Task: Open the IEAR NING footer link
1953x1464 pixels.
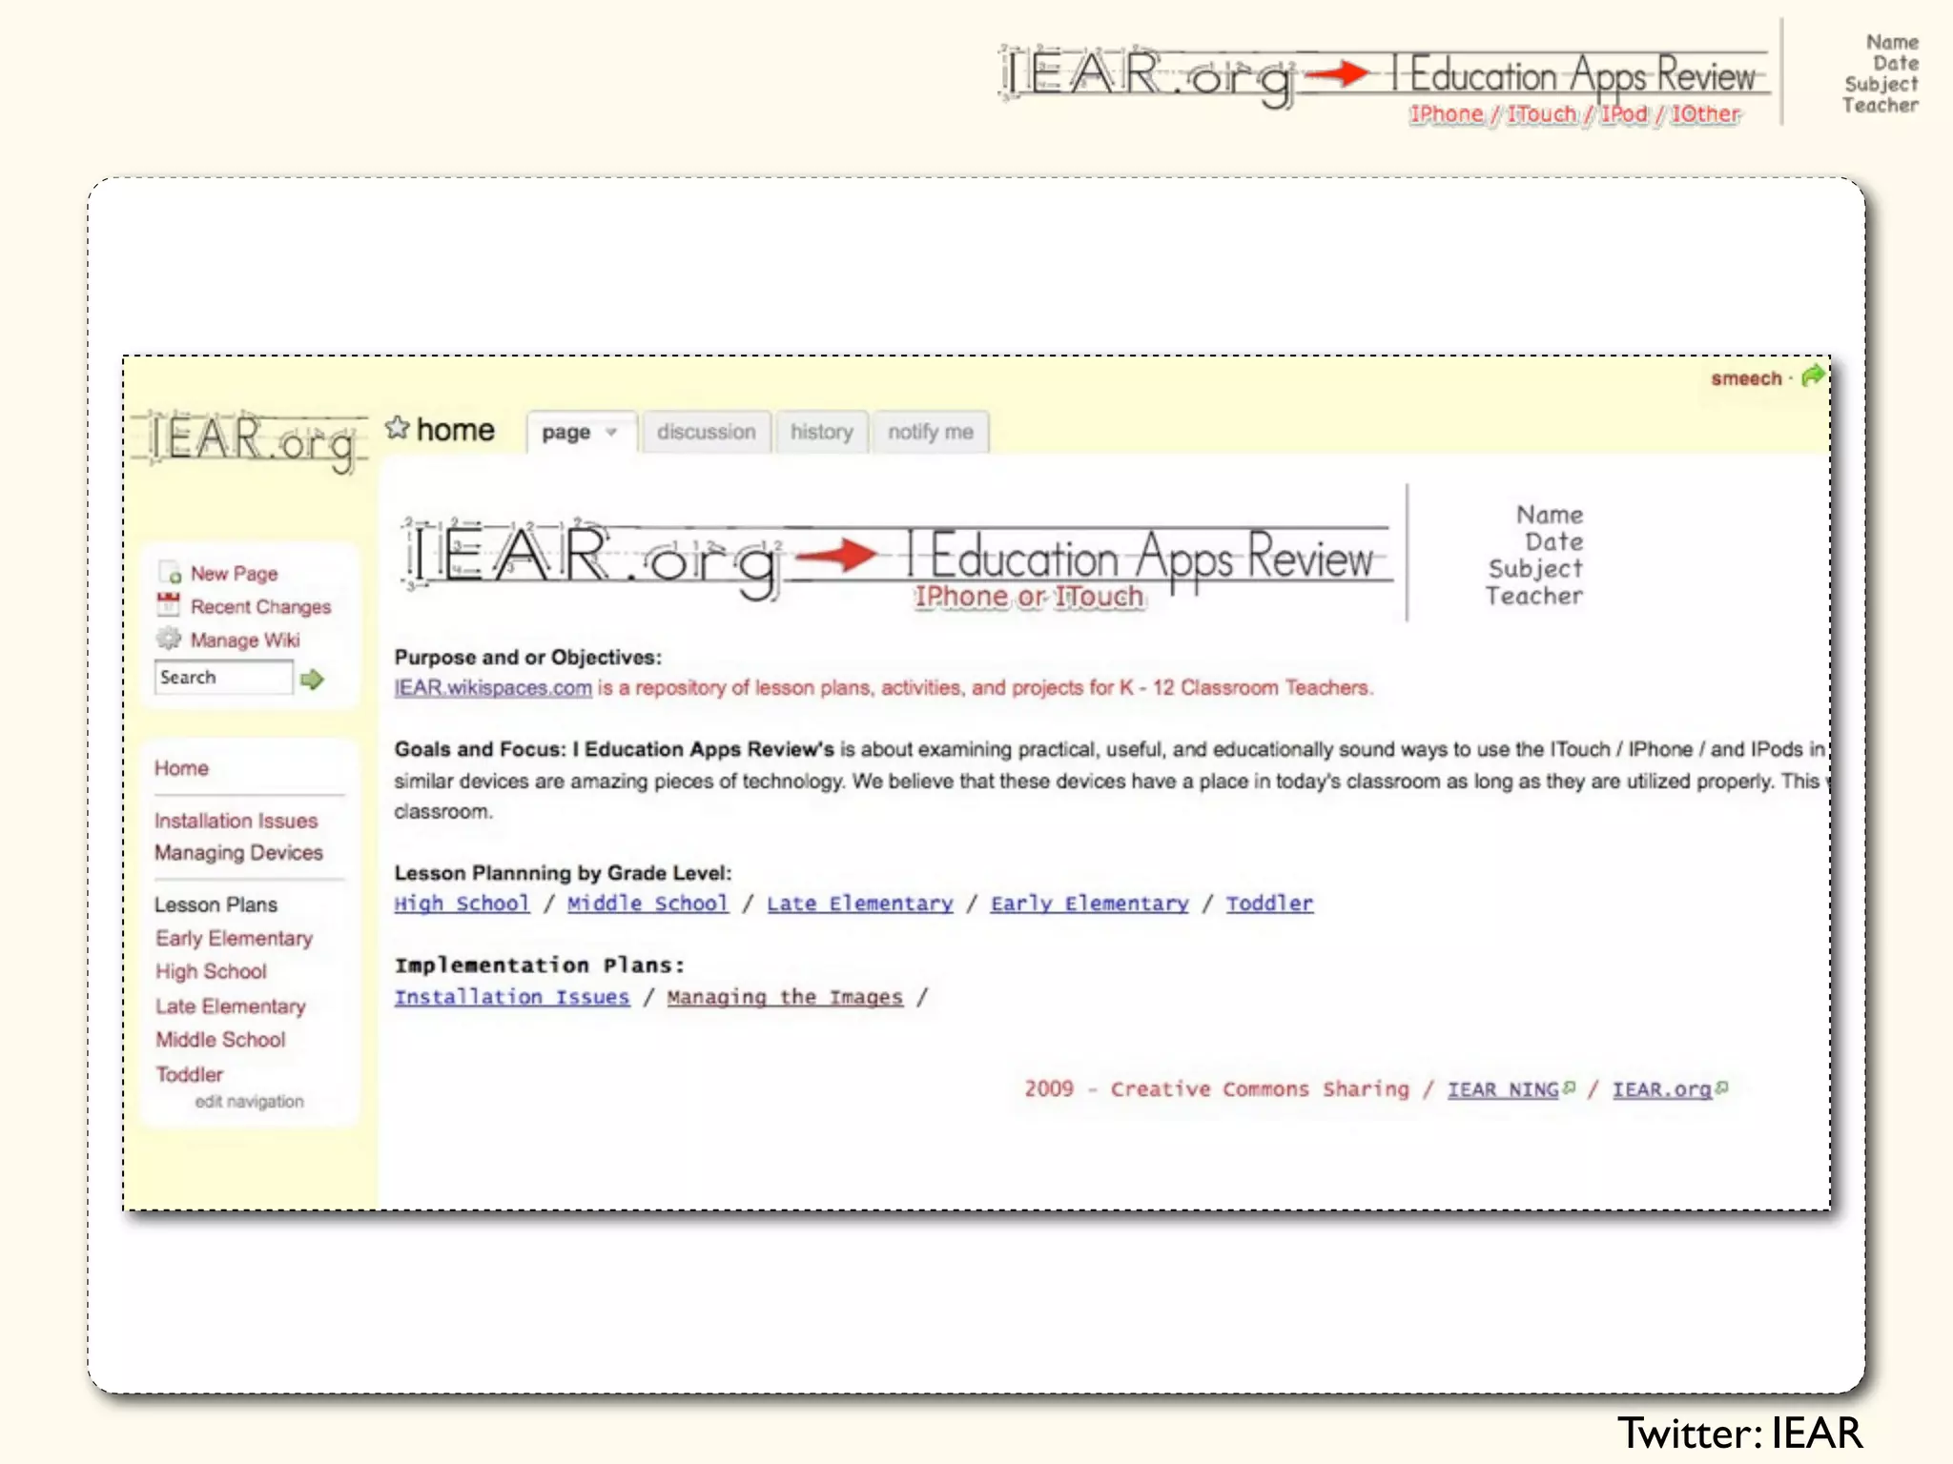Action: (1503, 1088)
